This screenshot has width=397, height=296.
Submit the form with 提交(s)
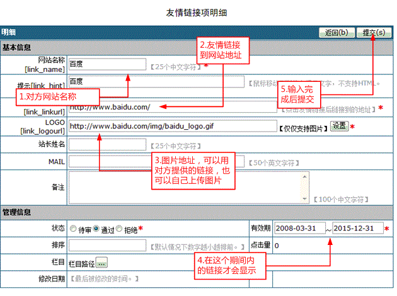point(373,33)
